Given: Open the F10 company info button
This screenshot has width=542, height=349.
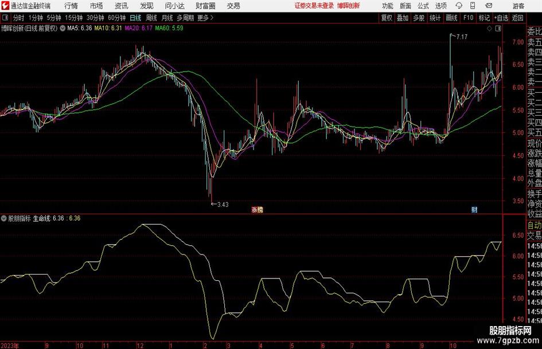Looking at the screenshot, I should pyautogui.click(x=468, y=18).
